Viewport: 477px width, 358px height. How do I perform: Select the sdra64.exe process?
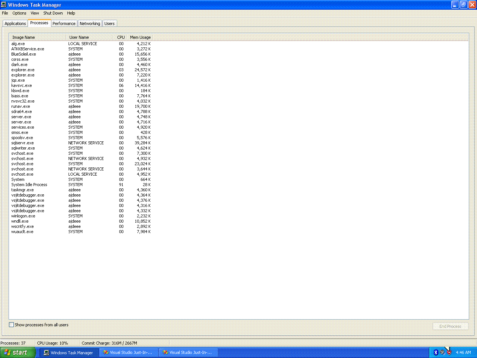point(81,112)
